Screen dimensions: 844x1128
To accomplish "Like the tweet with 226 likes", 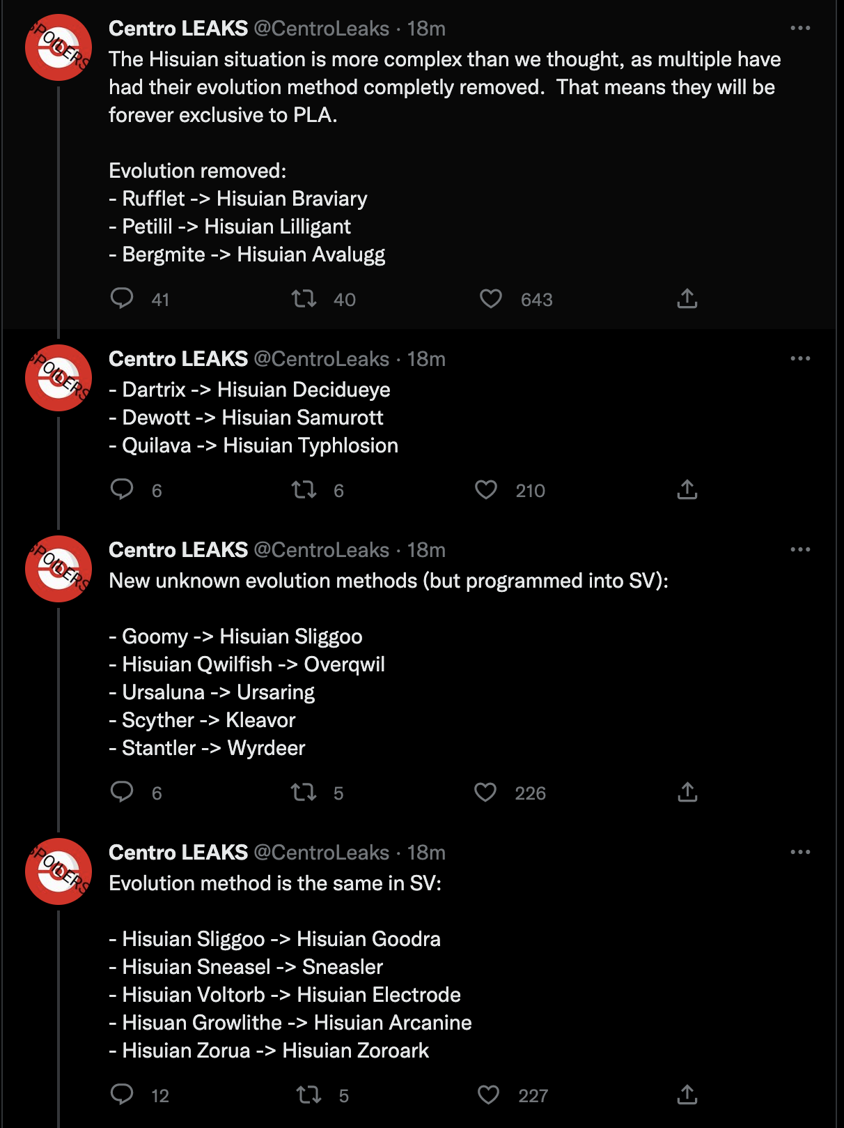I will click(485, 793).
